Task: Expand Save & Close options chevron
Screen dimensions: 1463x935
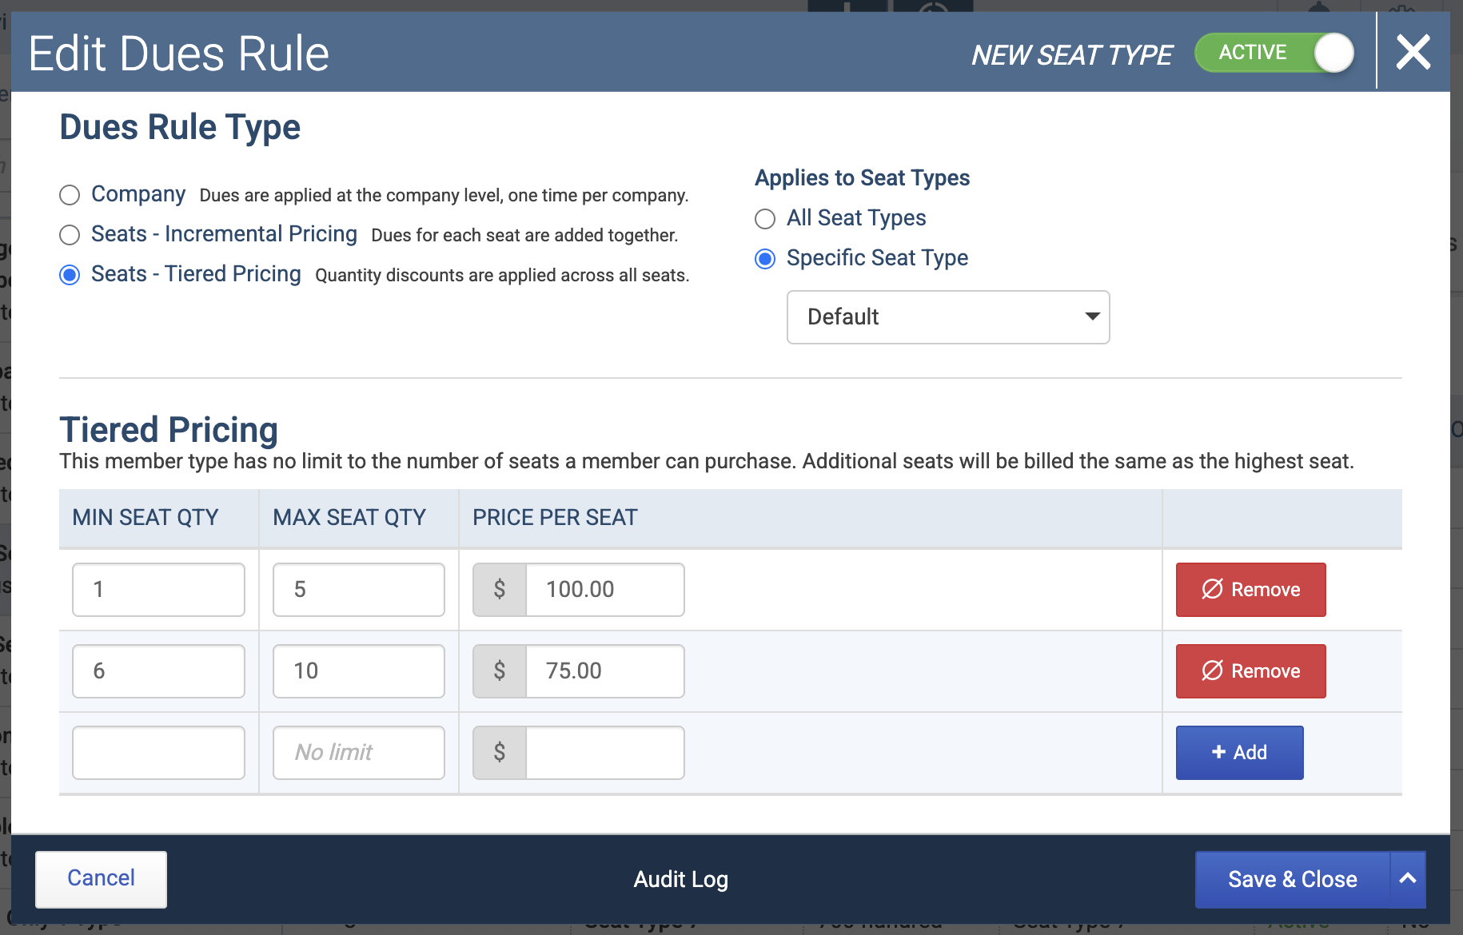Action: pos(1408,879)
